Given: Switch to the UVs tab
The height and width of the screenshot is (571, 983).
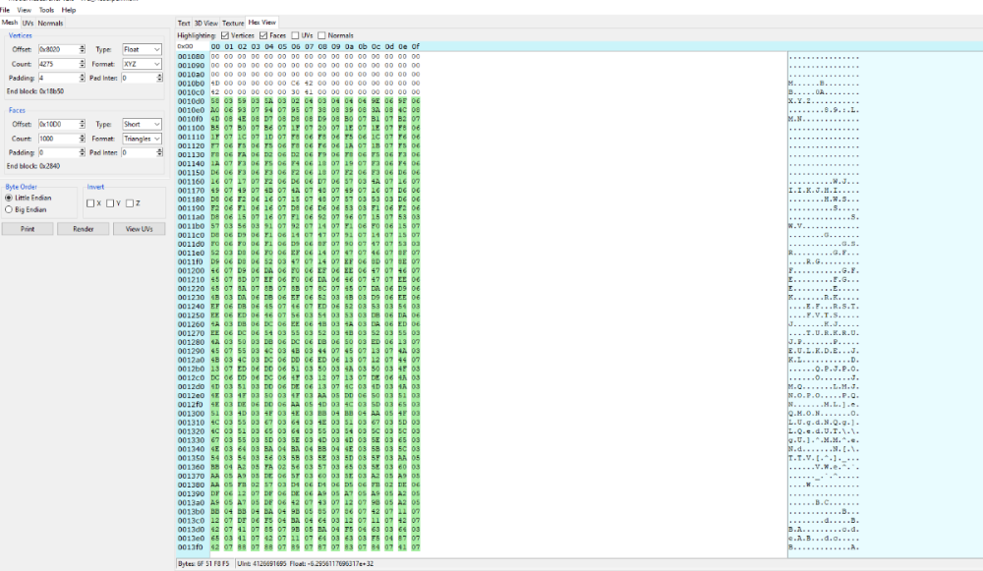Looking at the screenshot, I should click(28, 22).
